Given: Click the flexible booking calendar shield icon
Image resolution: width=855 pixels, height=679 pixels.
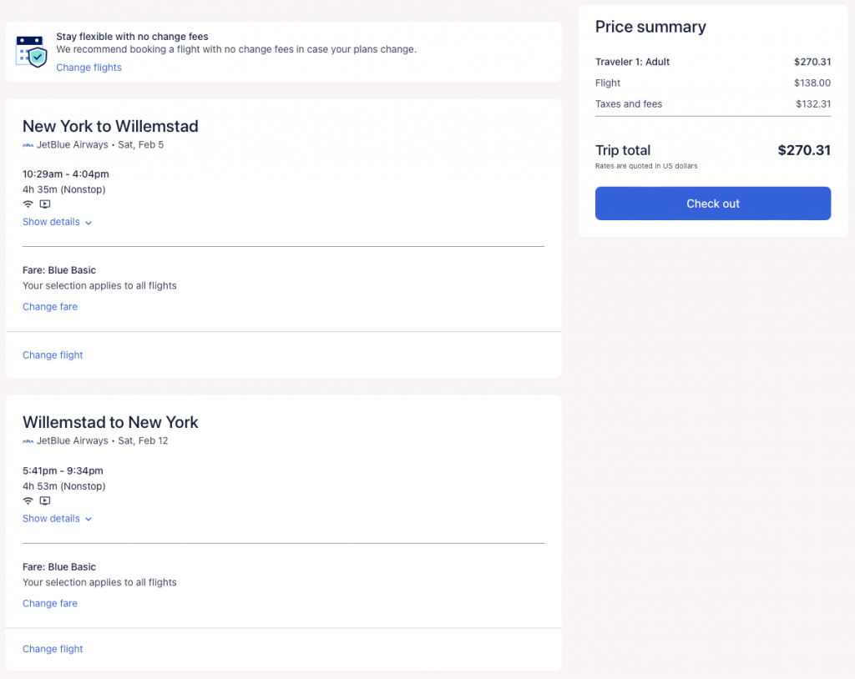Looking at the screenshot, I should tap(32, 52).
